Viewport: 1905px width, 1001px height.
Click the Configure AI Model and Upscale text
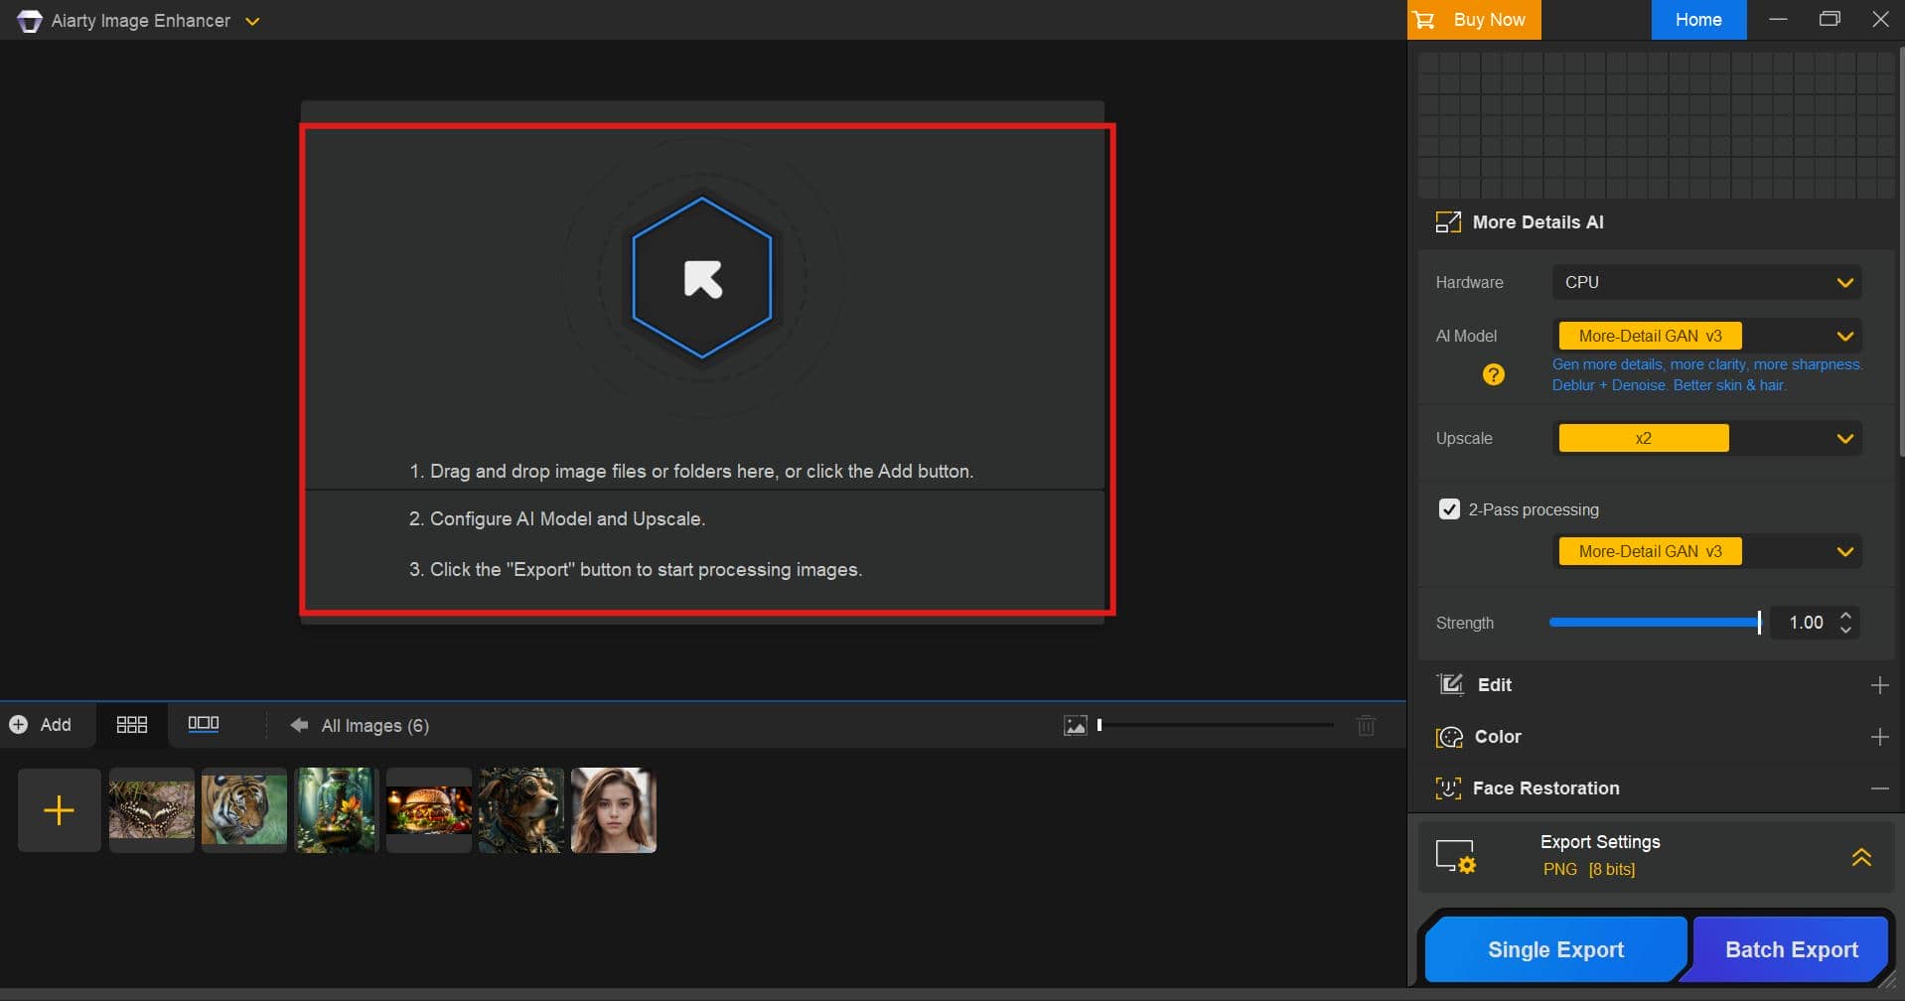click(557, 518)
